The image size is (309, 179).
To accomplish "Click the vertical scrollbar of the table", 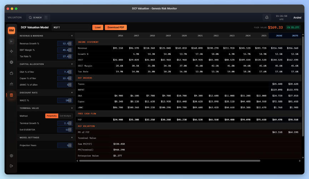I will point(303,86).
